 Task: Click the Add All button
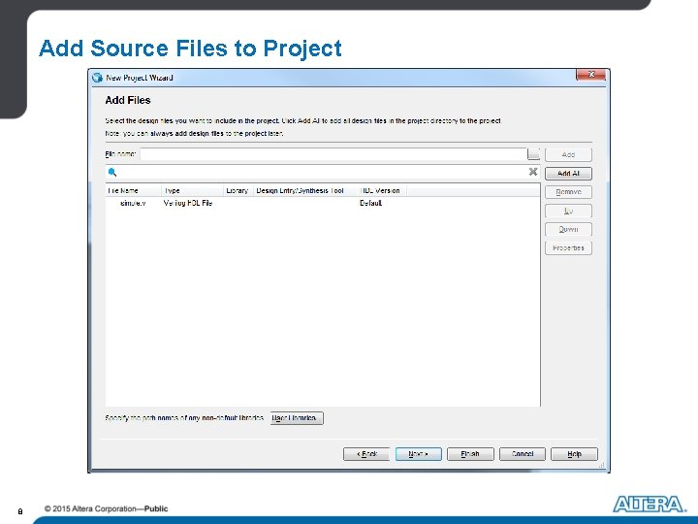coord(568,174)
